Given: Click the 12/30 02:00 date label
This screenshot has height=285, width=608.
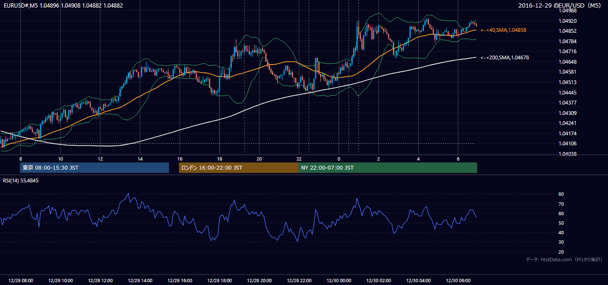Looking at the screenshot, I should pyautogui.click(x=378, y=281).
